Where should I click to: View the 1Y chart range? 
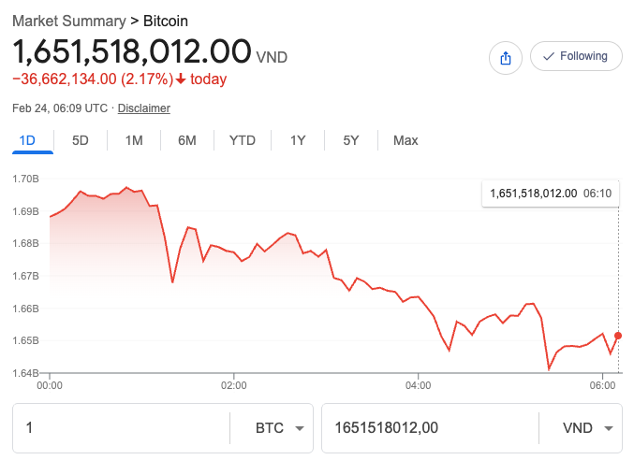point(298,141)
